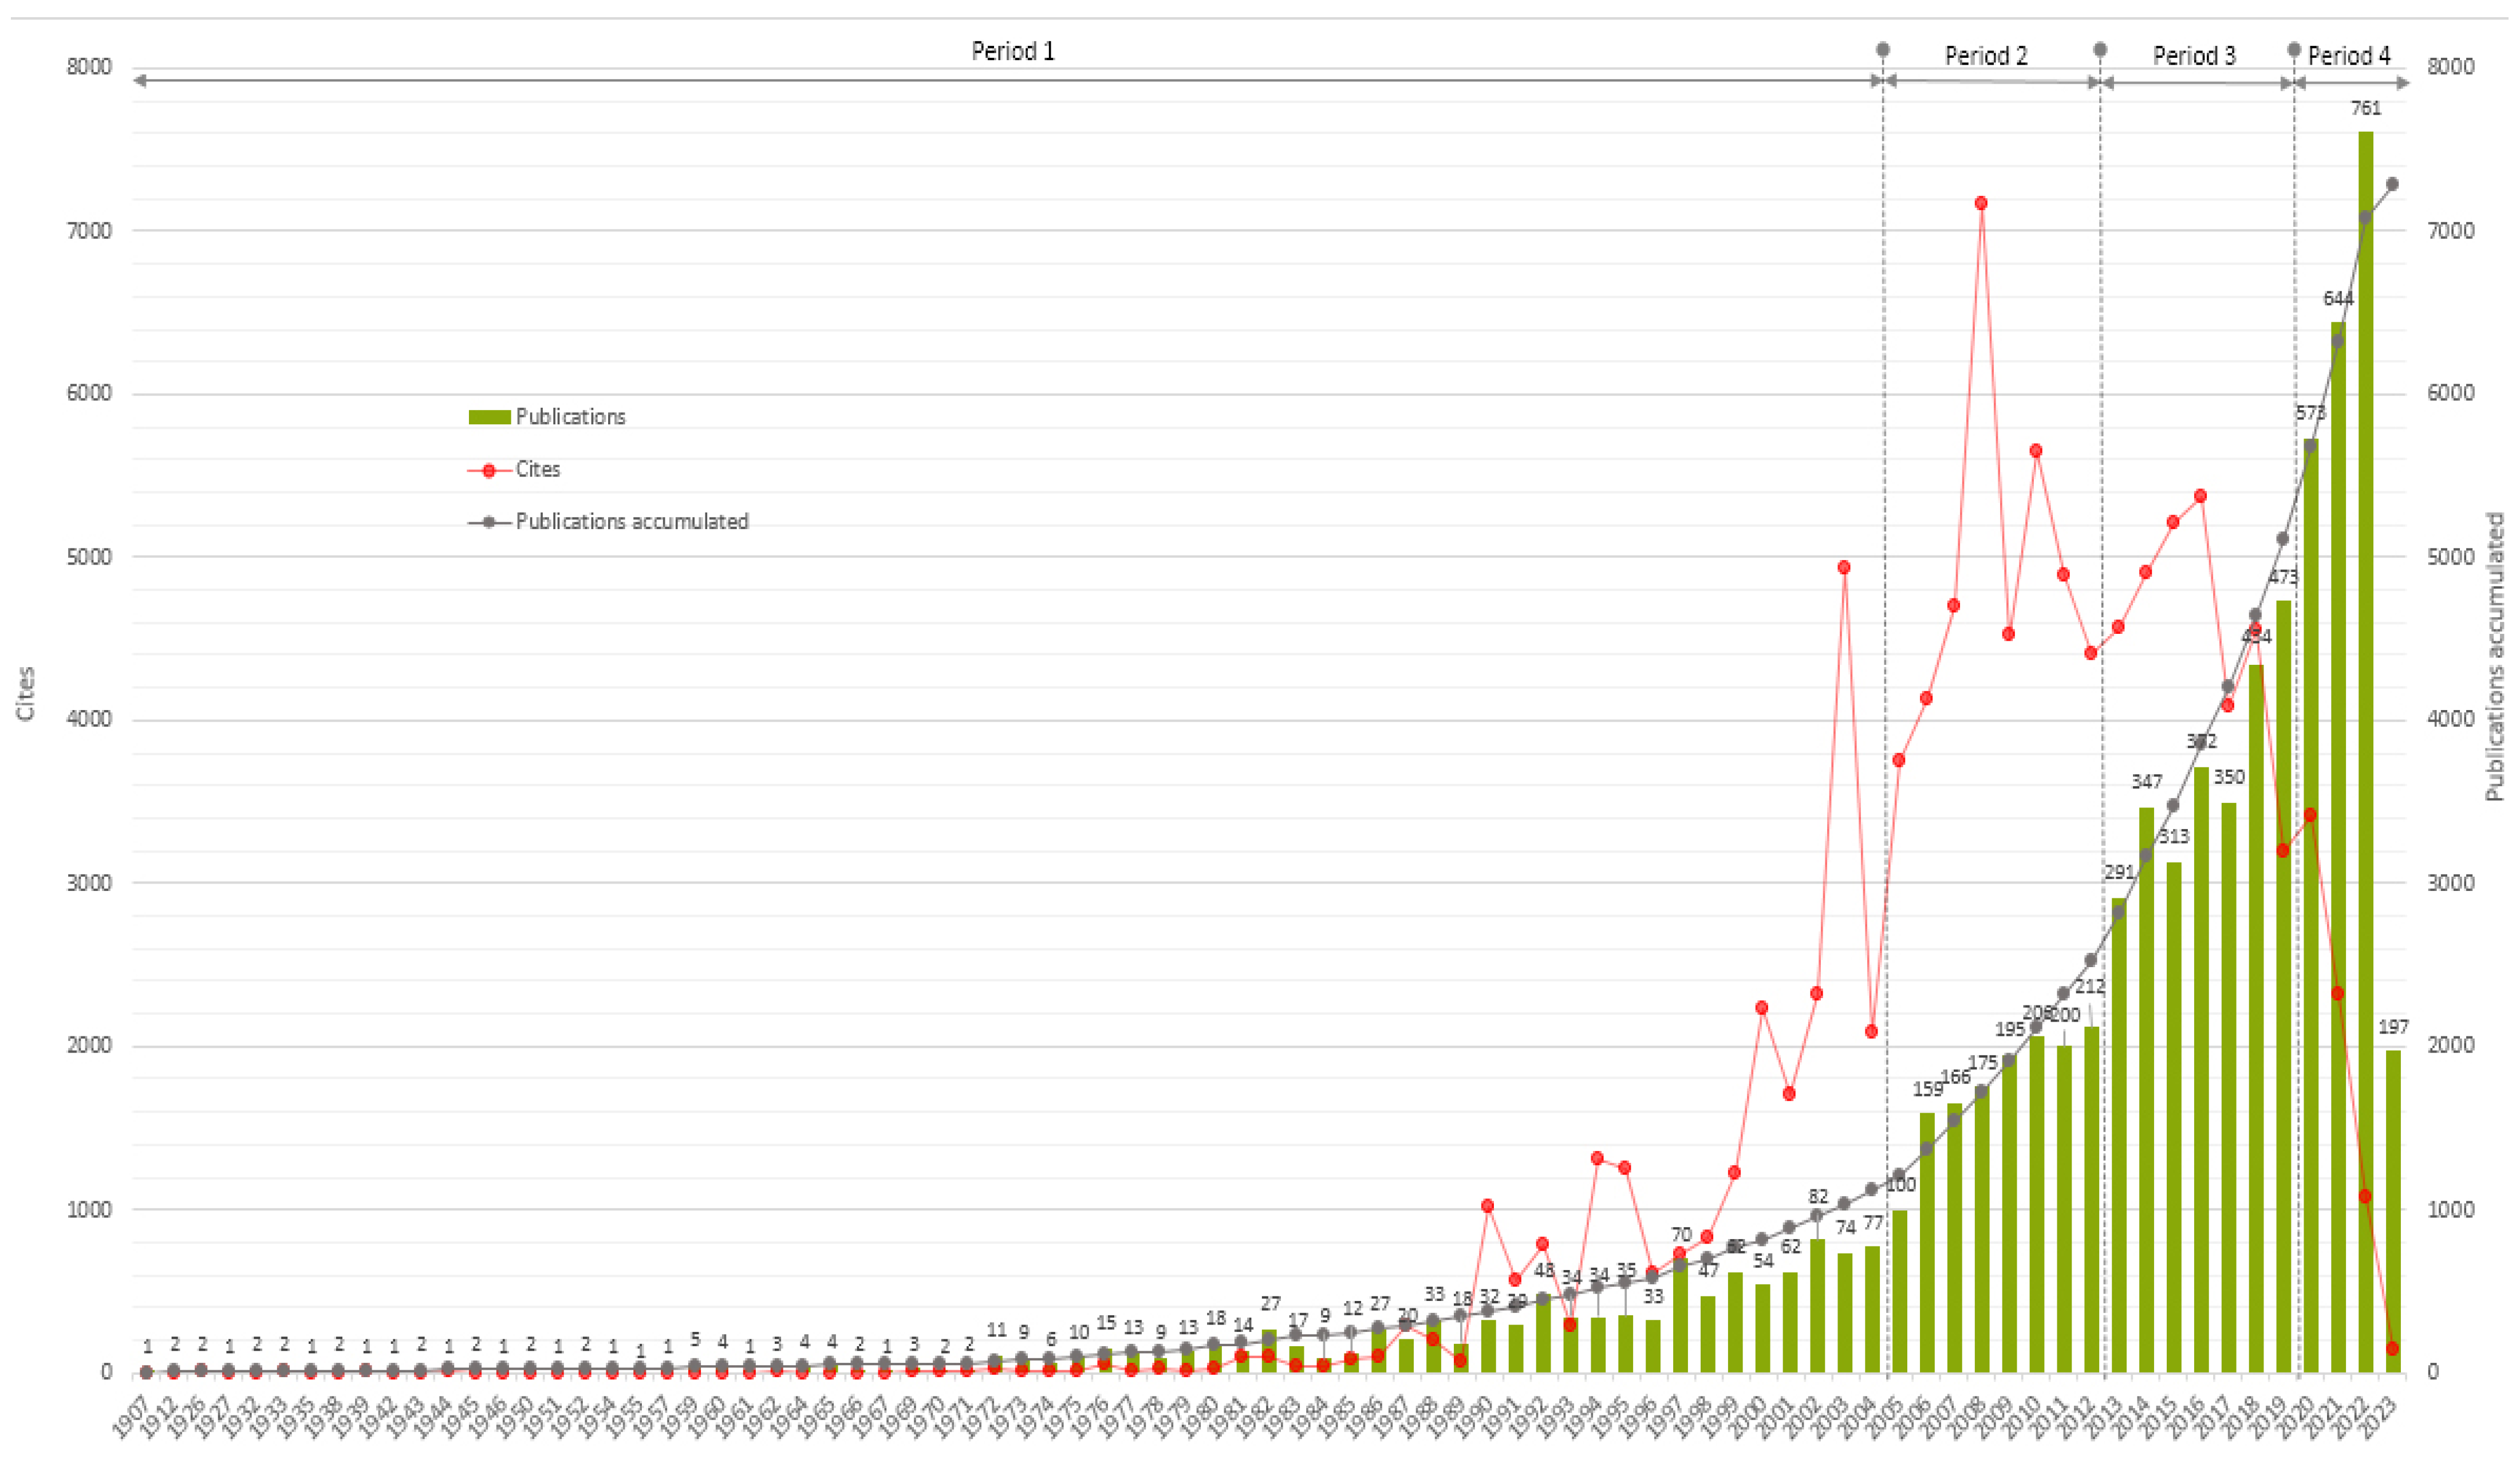Image resolution: width=2520 pixels, height=1459 pixels.
Task: Click the last gray accumulated point for 2023
Action: pyautogui.click(x=2392, y=184)
